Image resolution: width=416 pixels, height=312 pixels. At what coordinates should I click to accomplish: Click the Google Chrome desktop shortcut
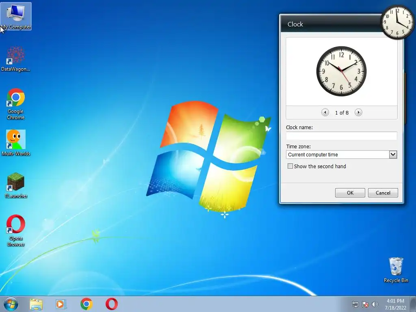point(16,104)
